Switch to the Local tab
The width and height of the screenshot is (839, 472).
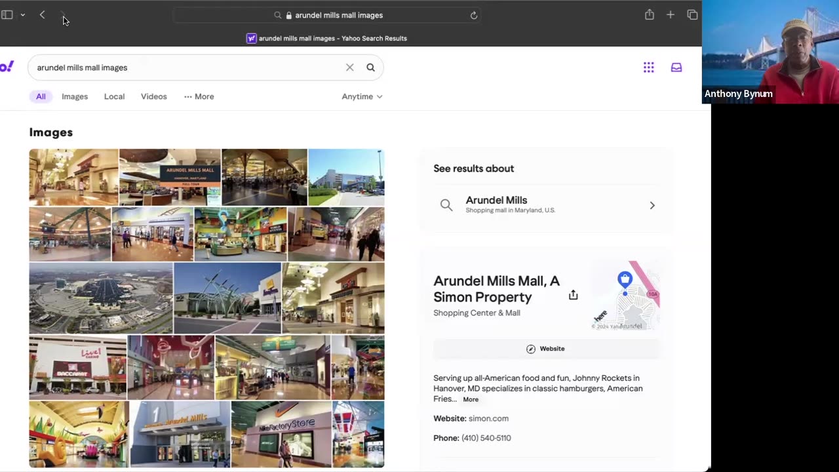tap(114, 96)
